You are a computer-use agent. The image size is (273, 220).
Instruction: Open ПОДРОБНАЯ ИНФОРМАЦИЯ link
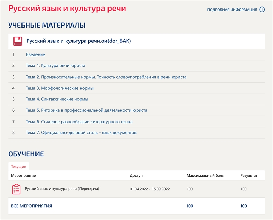tap(232, 10)
